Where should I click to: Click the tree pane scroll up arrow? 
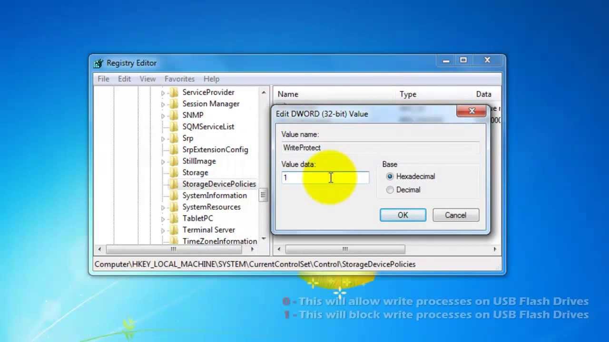pyautogui.click(x=263, y=92)
